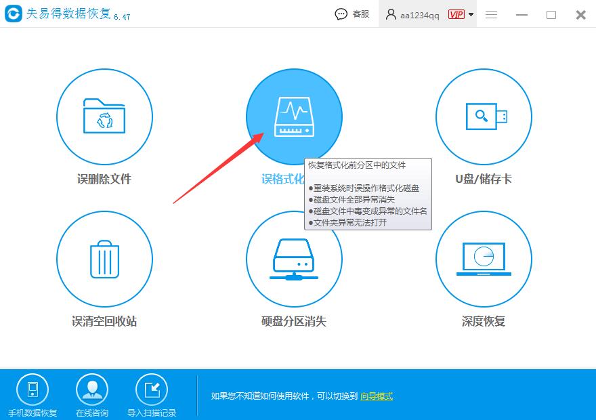Click the user avatar icon beside aa1234qq
This screenshot has height=420, width=596.
[x=390, y=14]
